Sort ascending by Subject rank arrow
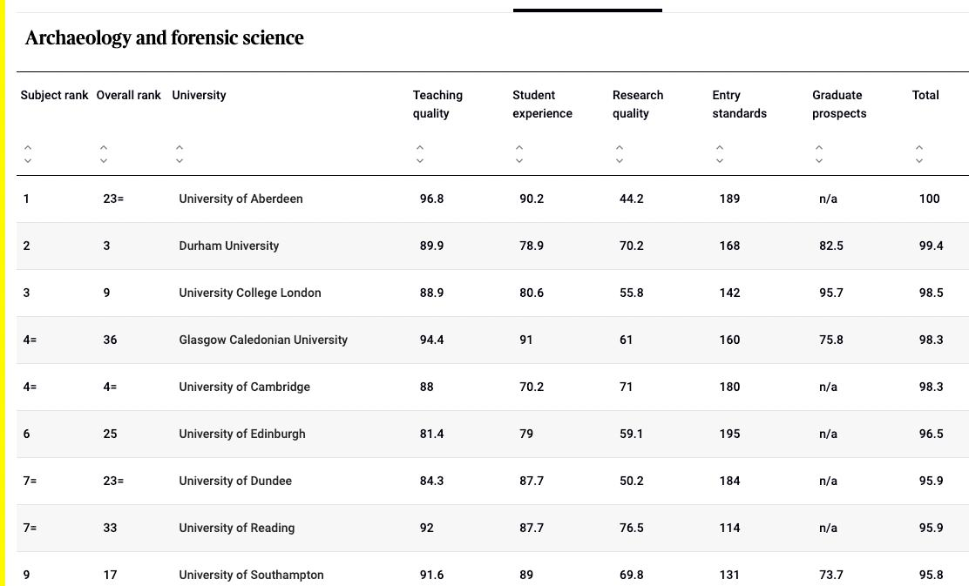Screen dimensions: 969x586 pyautogui.click(x=28, y=147)
